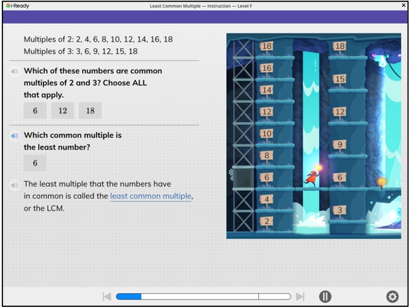Click the elevator car in the scaffold

coord(243,178)
